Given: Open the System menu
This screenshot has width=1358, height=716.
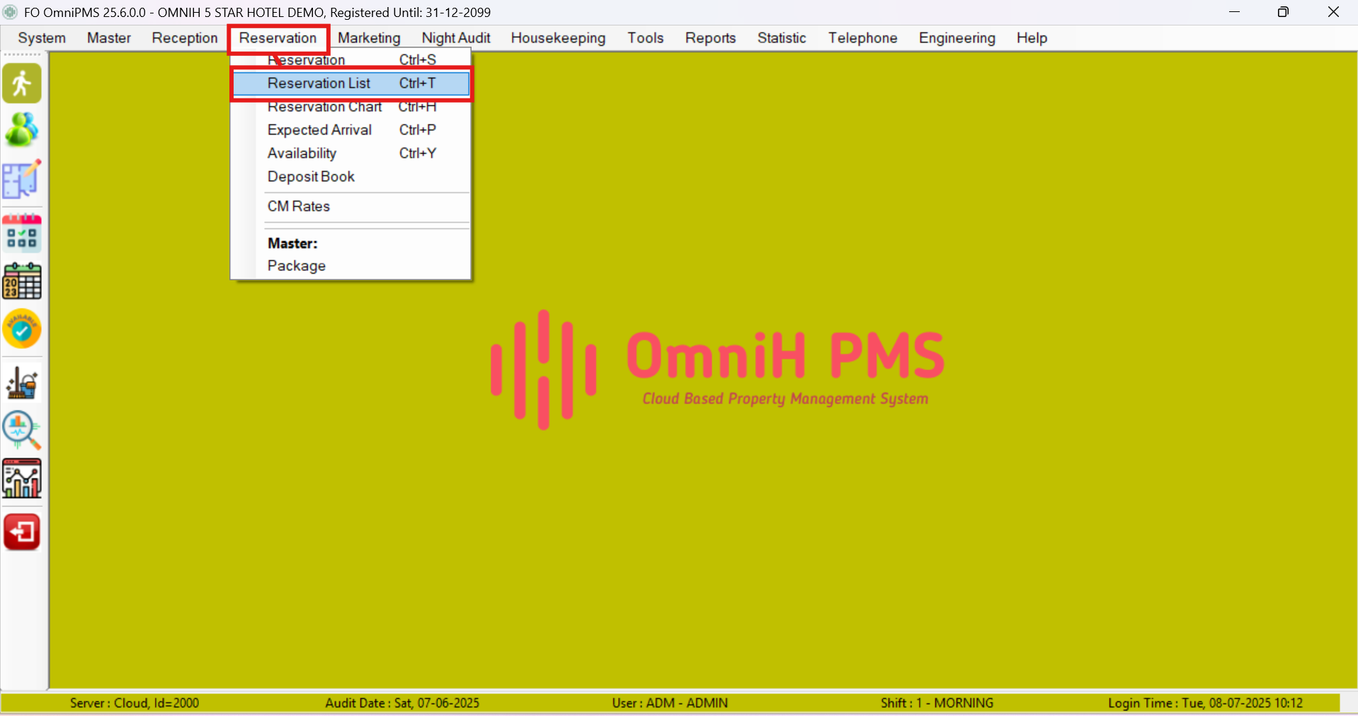Looking at the screenshot, I should tap(42, 38).
